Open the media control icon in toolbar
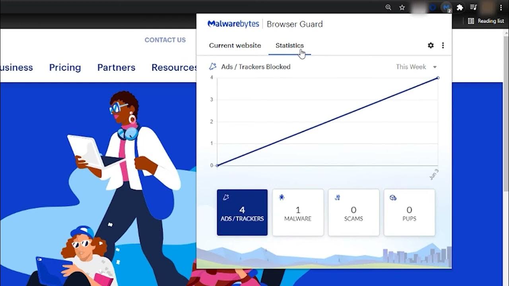Screen dimensions: 509x286 pyautogui.click(x=473, y=7)
